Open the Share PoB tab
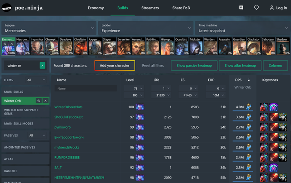This screenshot has width=291, height=183. [181, 8]
